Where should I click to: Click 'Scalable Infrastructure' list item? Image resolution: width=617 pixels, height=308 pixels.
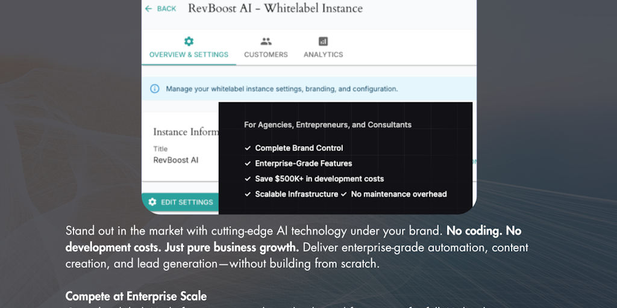[x=296, y=194]
